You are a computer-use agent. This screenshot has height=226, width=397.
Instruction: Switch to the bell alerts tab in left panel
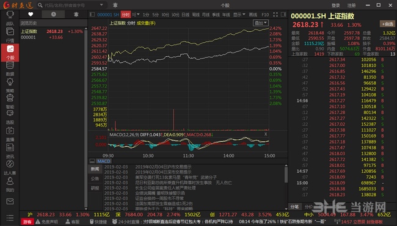pos(76,14)
